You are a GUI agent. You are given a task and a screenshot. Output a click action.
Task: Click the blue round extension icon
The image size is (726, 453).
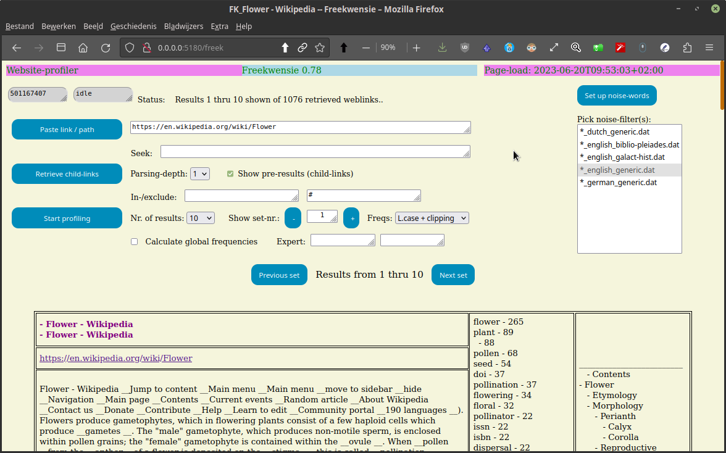coord(509,48)
